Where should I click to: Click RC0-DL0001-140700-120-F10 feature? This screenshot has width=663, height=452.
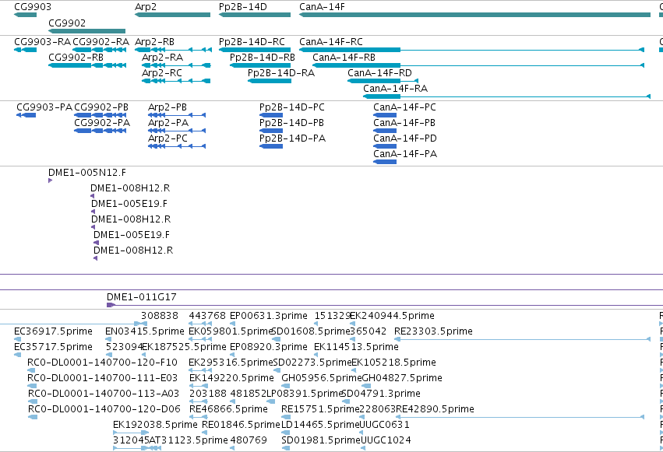pyautogui.click(x=31, y=370)
